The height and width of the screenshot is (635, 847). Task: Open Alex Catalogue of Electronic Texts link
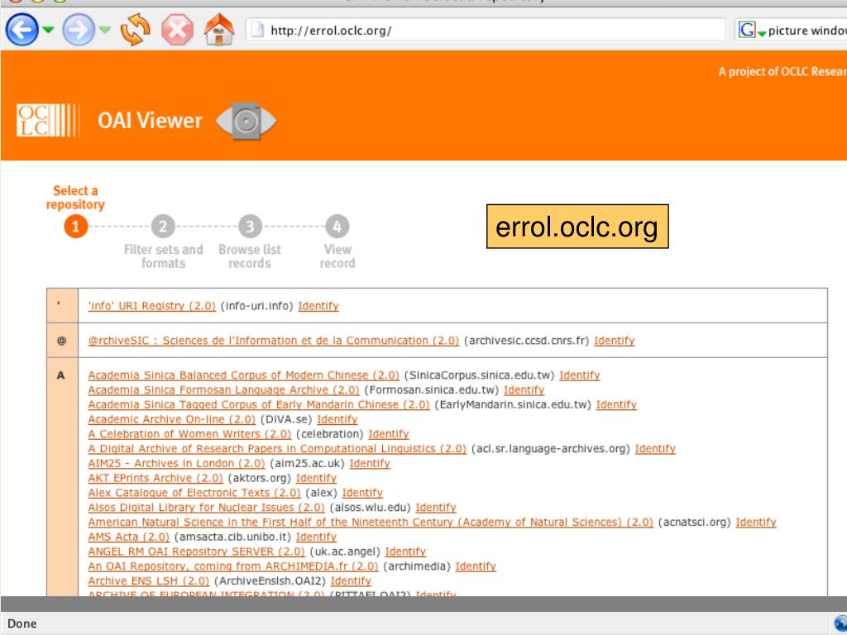coord(194,493)
